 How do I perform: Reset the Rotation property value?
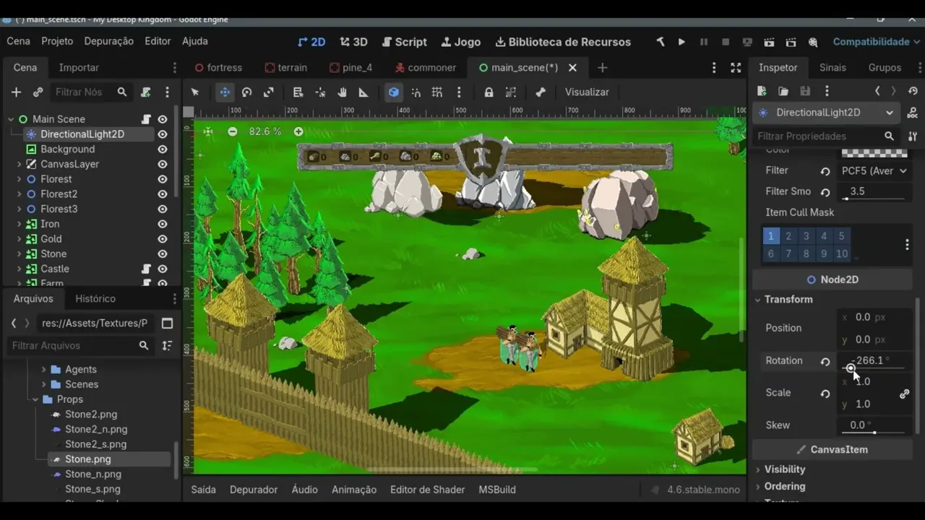click(825, 361)
